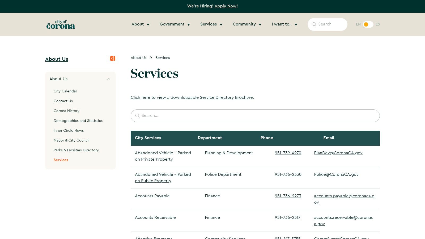This screenshot has height=239, width=425.
Task: Call Accounts Receivable at 951-736-2317
Action: 287,217
